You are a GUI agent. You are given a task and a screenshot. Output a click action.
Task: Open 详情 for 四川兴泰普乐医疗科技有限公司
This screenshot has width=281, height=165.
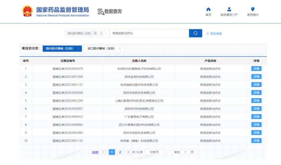tap(256, 125)
